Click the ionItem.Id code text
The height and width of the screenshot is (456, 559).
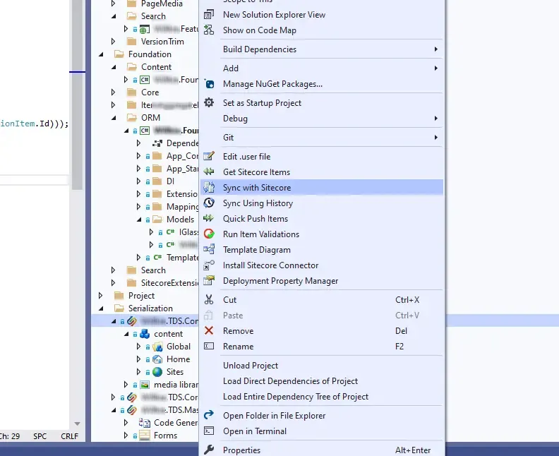tap(25, 124)
